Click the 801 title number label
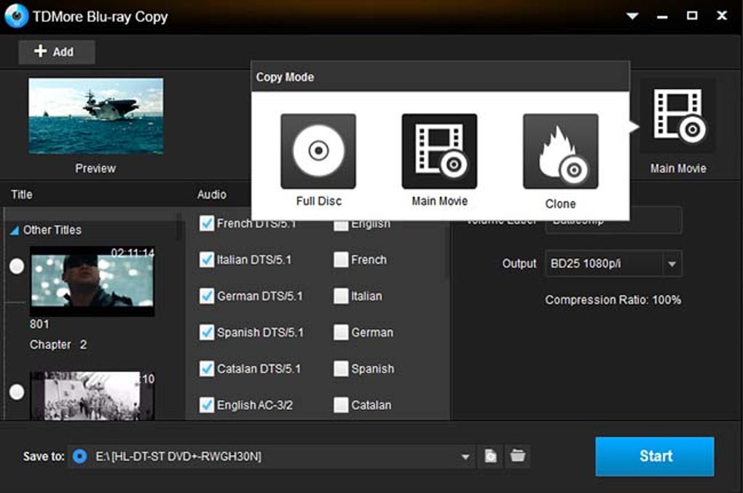The height and width of the screenshot is (493, 743). pyautogui.click(x=39, y=324)
